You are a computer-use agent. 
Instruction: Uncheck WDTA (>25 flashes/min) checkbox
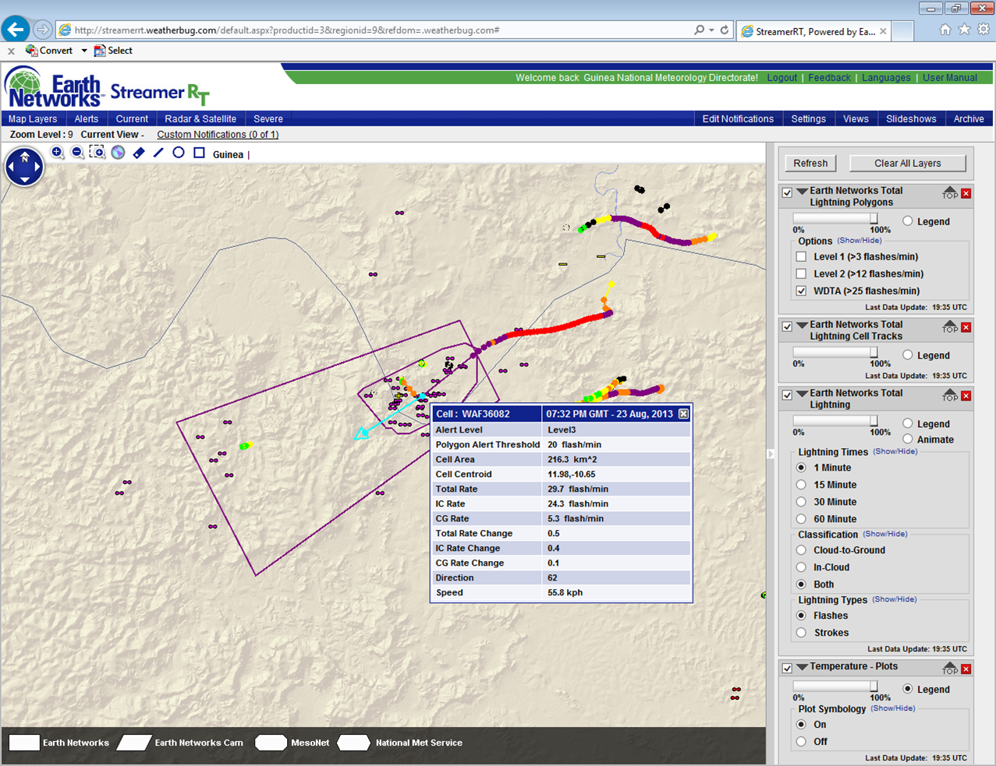801,291
